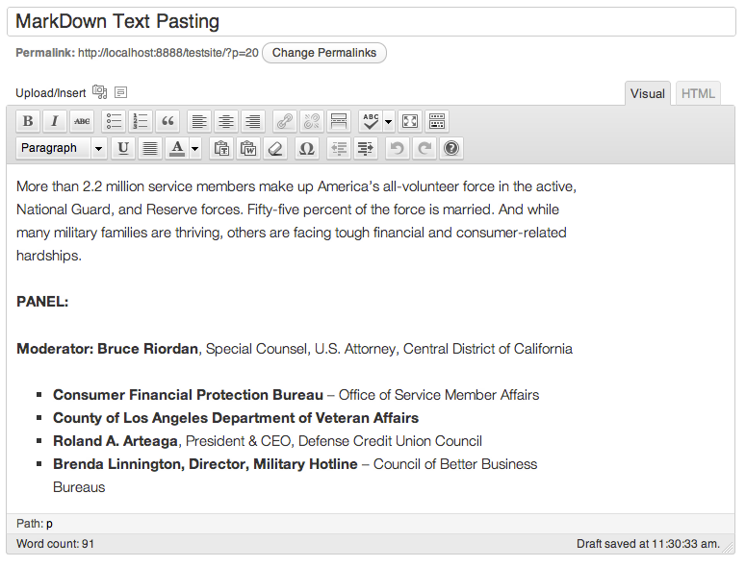Image resolution: width=746 pixels, height=567 pixels.
Task: Paste from Word
Action: [248, 148]
